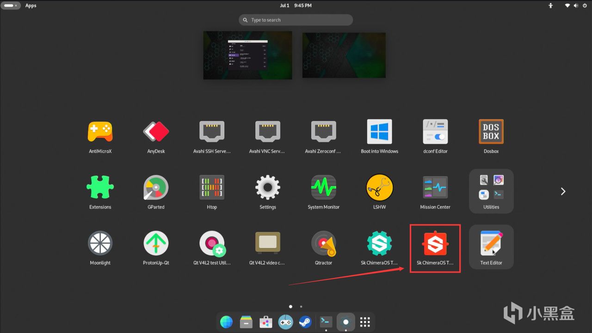This screenshot has height=333, width=592.
Task: Click the Wi-Fi status icon
Action: [567, 6]
